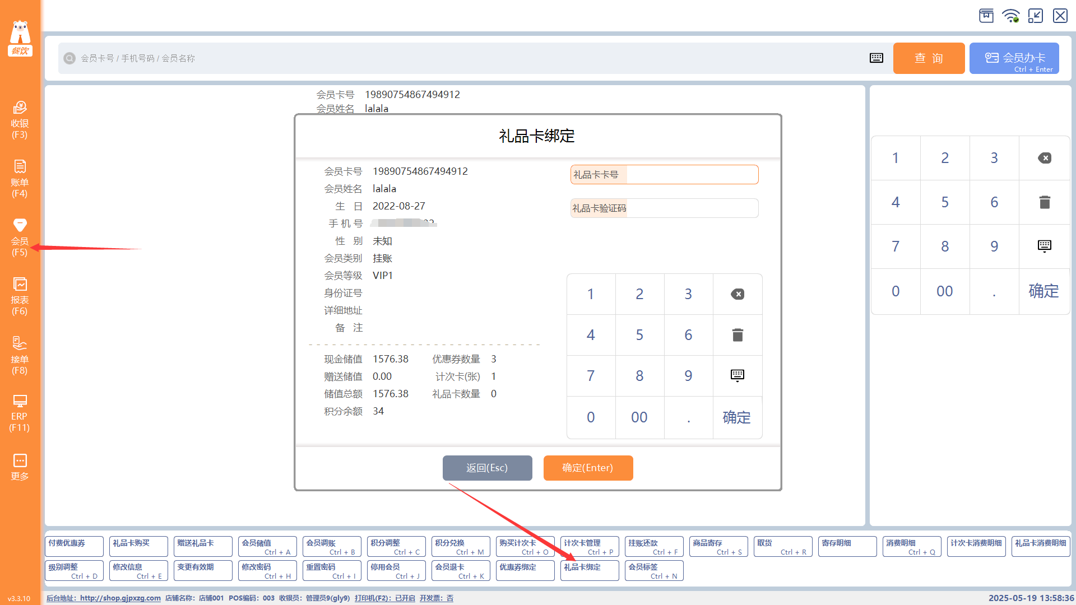Select 礼品卡绑定 function at bottom

[x=589, y=570]
